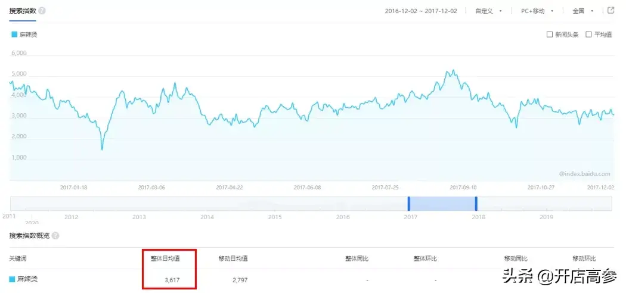Screen dimensions: 626x293
Task: Click year 2019 on the timeline bar
Action: click(x=547, y=217)
